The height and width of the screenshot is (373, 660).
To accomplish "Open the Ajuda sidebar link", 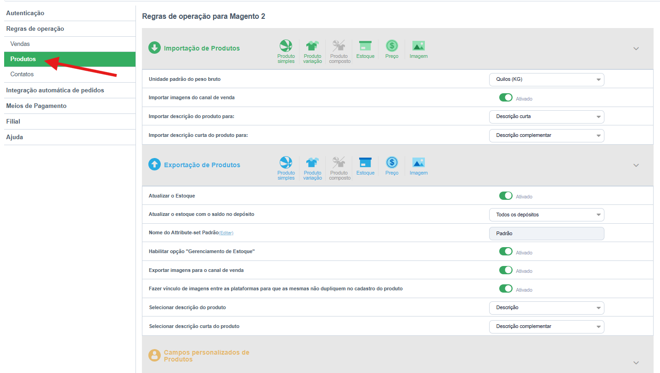I will click(x=15, y=137).
